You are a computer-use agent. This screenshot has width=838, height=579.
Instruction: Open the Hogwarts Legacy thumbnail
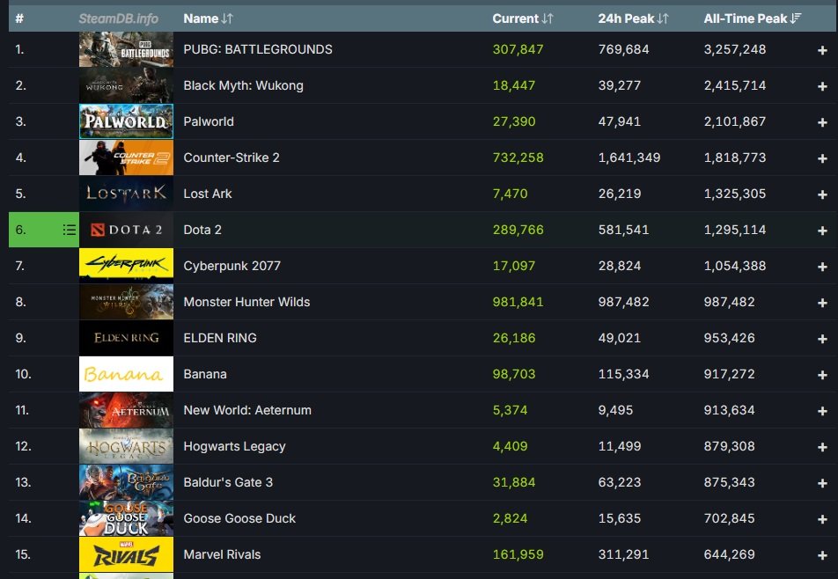(x=126, y=446)
